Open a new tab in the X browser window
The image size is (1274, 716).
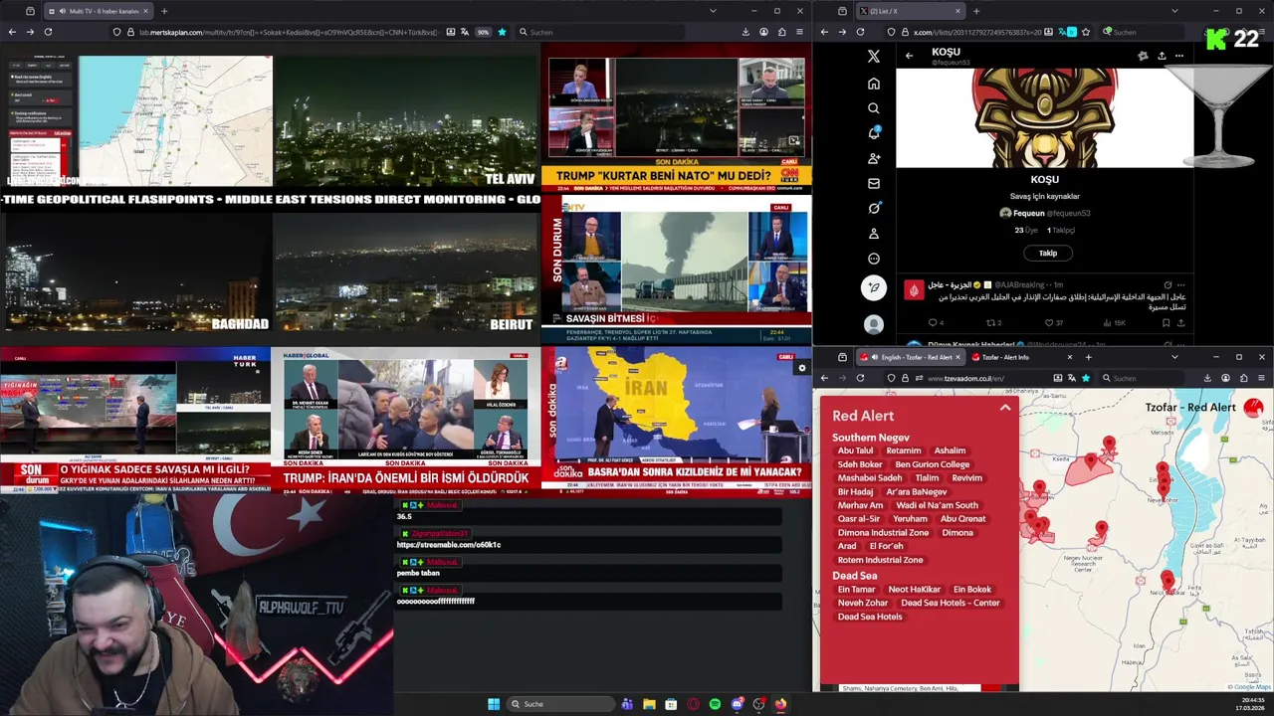[976, 11]
